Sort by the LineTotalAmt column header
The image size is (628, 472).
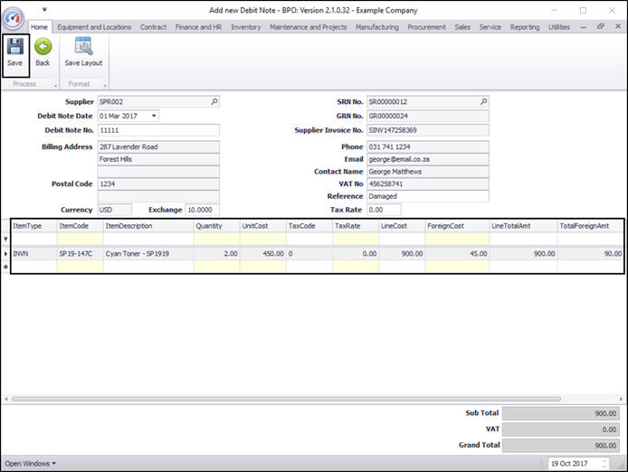pos(523,226)
